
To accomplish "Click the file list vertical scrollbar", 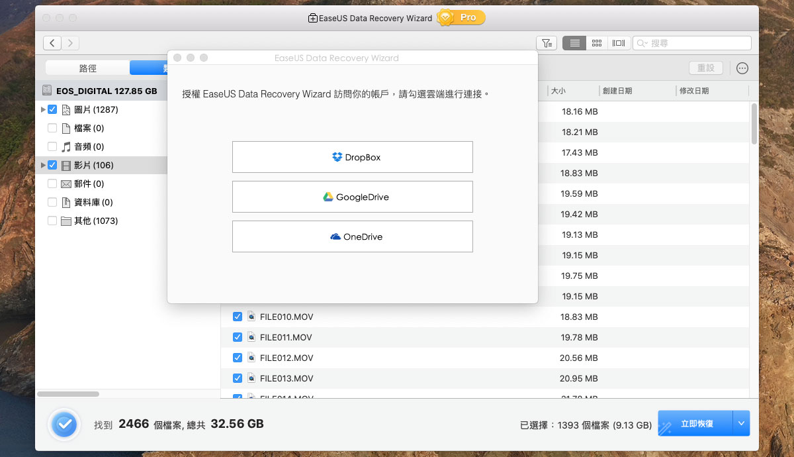I will (x=754, y=123).
